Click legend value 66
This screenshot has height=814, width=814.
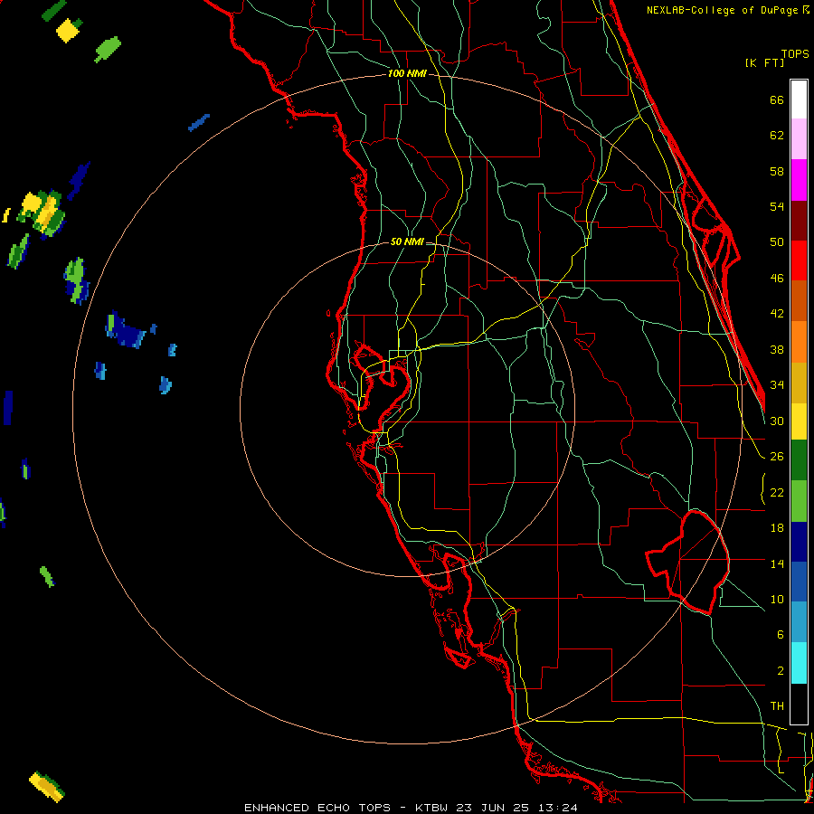(777, 99)
